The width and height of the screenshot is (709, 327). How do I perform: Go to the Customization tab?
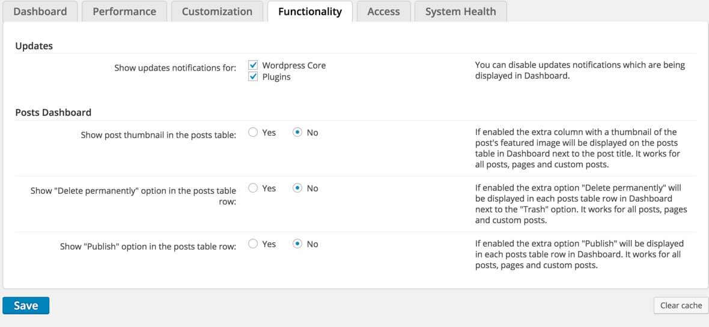[217, 11]
